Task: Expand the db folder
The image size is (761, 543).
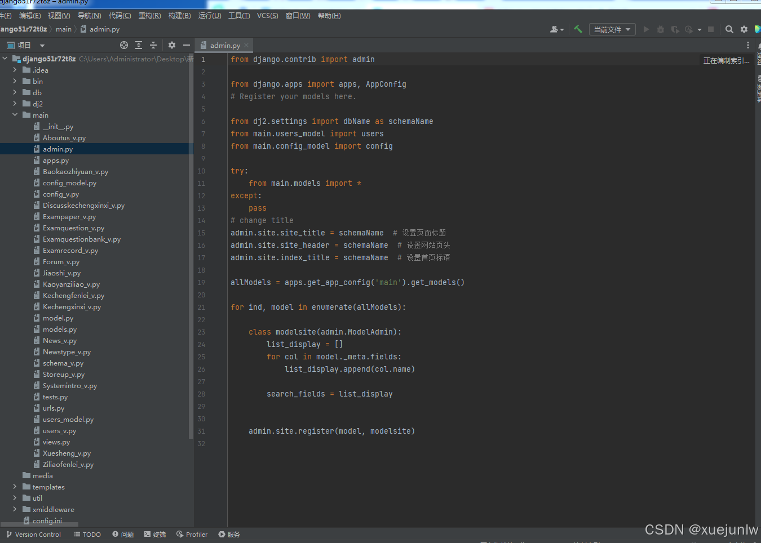Action: coord(15,92)
